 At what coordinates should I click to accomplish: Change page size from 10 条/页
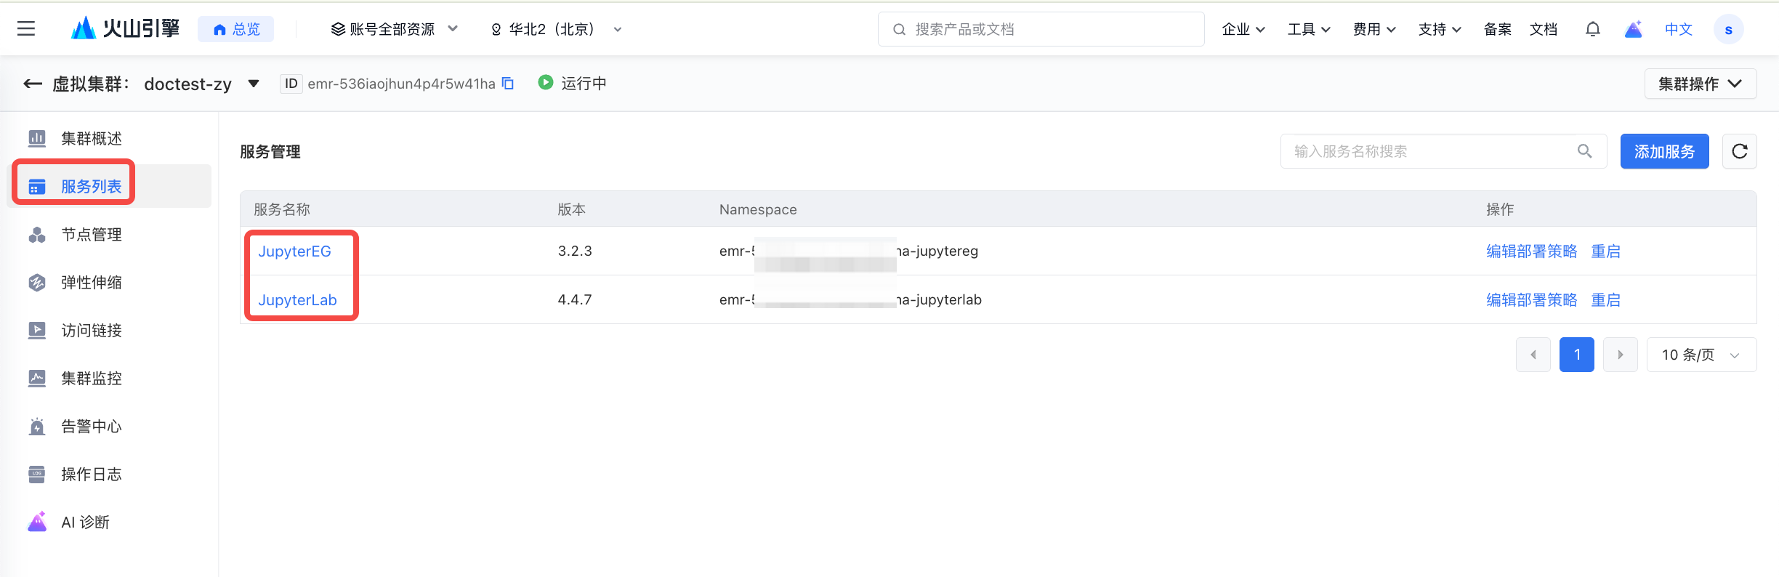tap(1701, 355)
